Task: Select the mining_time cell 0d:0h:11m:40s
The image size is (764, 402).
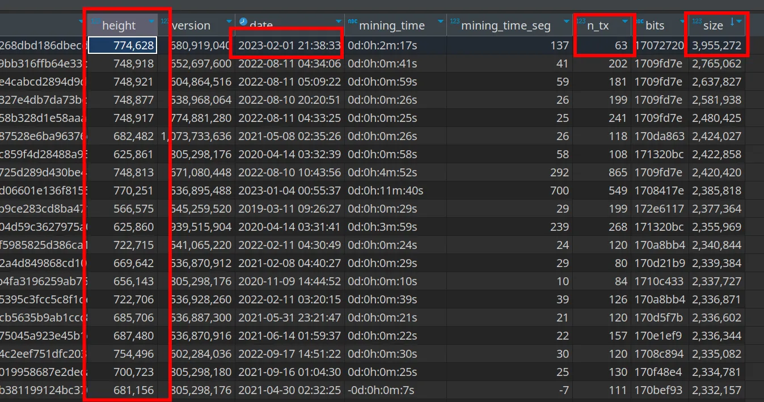Action: (395, 191)
